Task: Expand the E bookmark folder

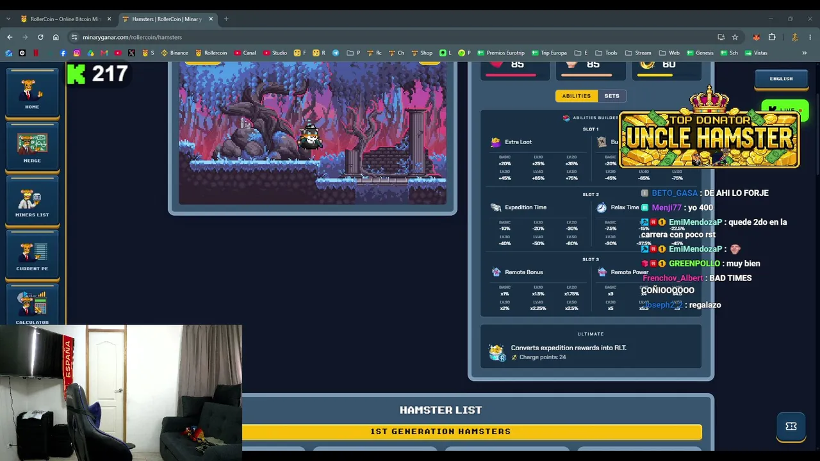Action: click(580, 53)
